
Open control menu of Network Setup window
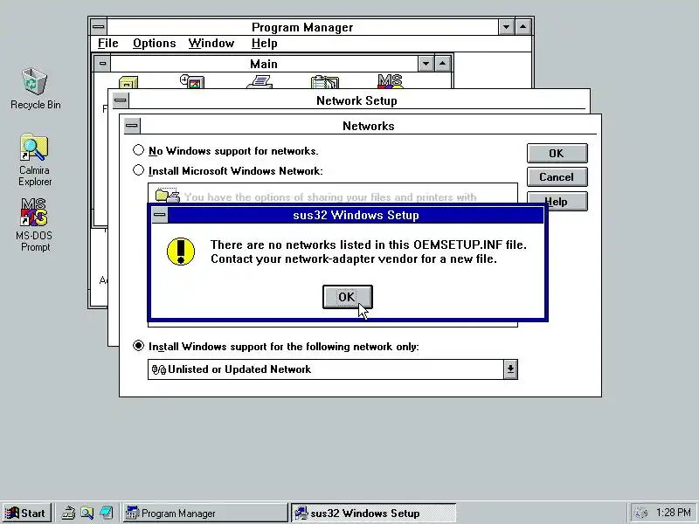coord(120,100)
